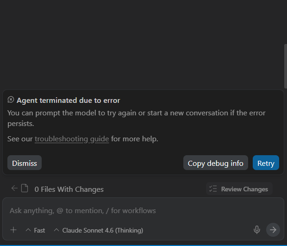Click the 0 Files With Changes label
Viewport: 287px width, 246px height.
pos(69,189)
